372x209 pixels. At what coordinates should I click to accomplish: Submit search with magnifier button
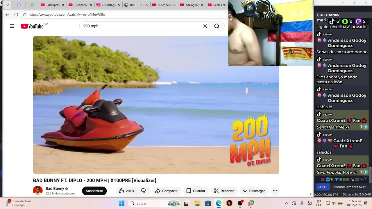tap(217, 26)
